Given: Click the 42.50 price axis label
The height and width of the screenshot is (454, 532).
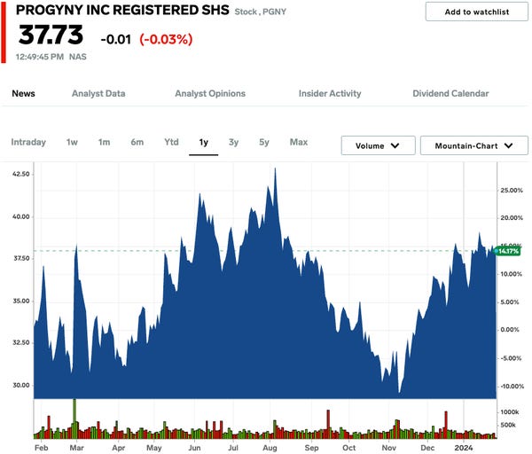Looking at the screenshot, I should [21, 174].
